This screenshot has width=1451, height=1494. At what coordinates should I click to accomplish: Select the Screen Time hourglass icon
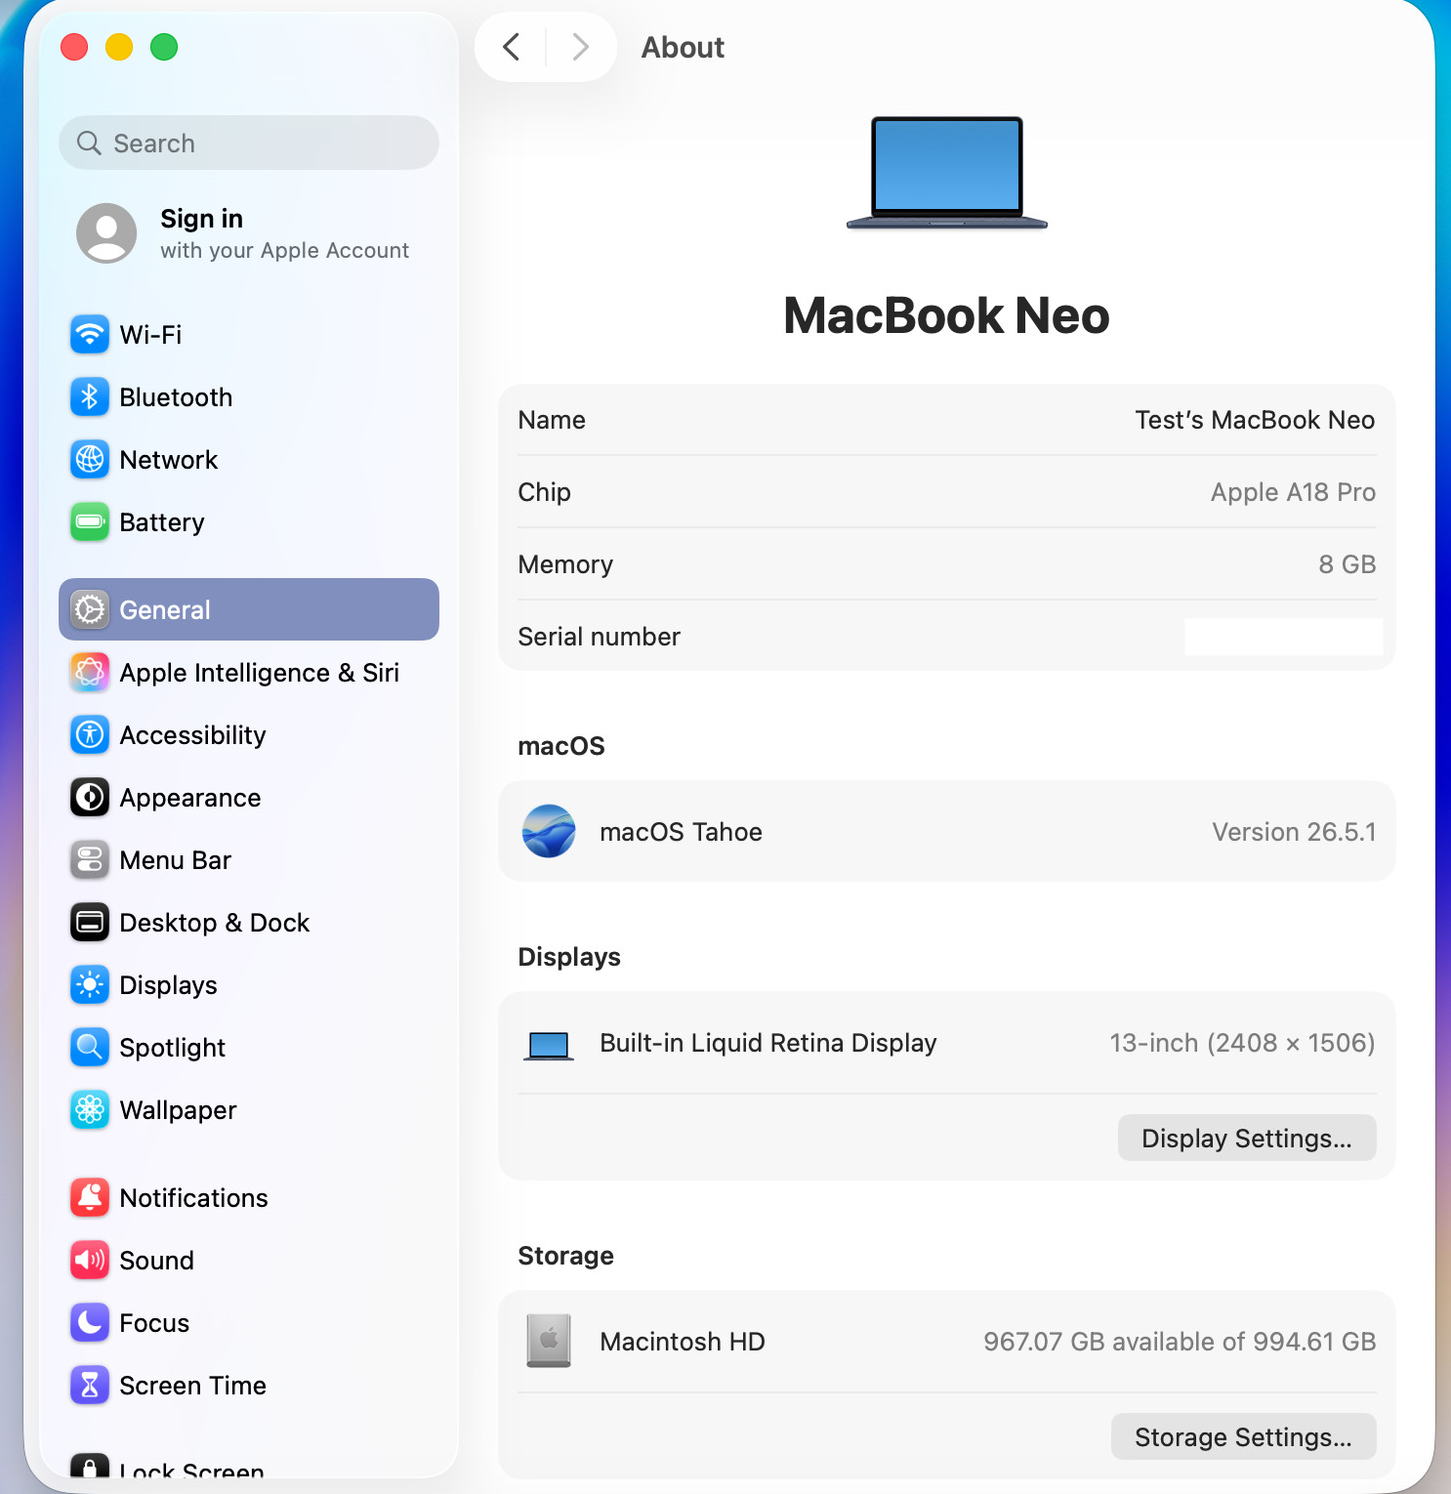(90, 1385)
